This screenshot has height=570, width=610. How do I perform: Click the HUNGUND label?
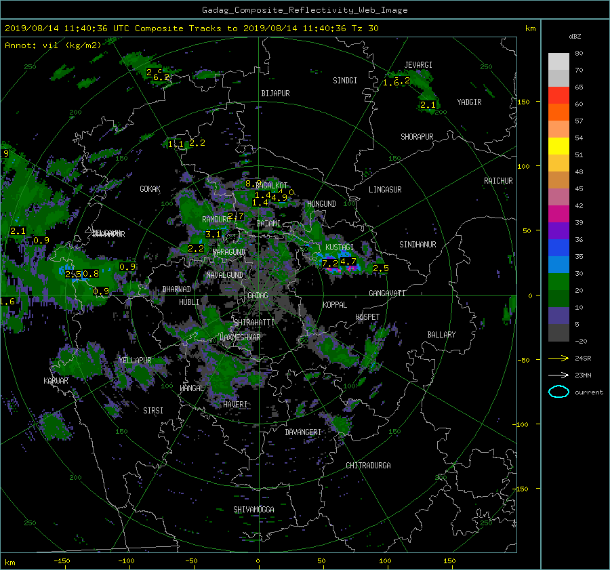(x=321, y=204)
